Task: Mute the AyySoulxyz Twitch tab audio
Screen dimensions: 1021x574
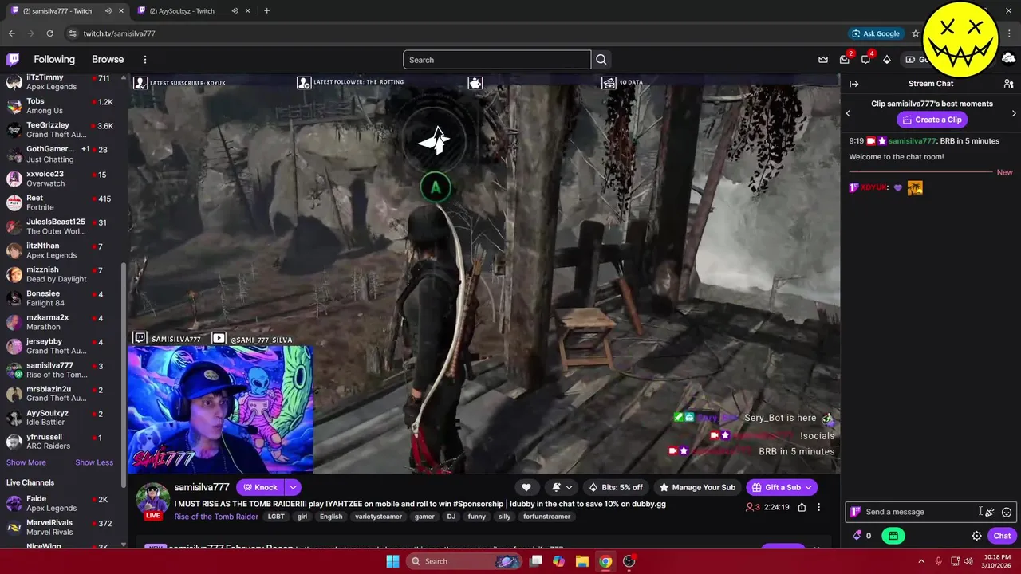Action: [x=235, y=10]
